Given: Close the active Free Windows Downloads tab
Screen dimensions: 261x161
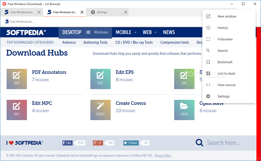Looking at the screenshot, I should pyautogui.click(x=82, y=12).
